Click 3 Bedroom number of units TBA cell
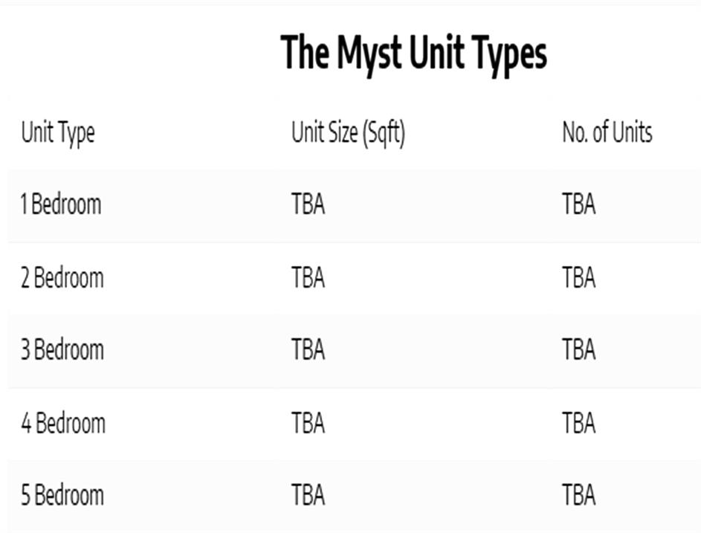The width and height of the screenshot is (701, 533). coord(578,349)
